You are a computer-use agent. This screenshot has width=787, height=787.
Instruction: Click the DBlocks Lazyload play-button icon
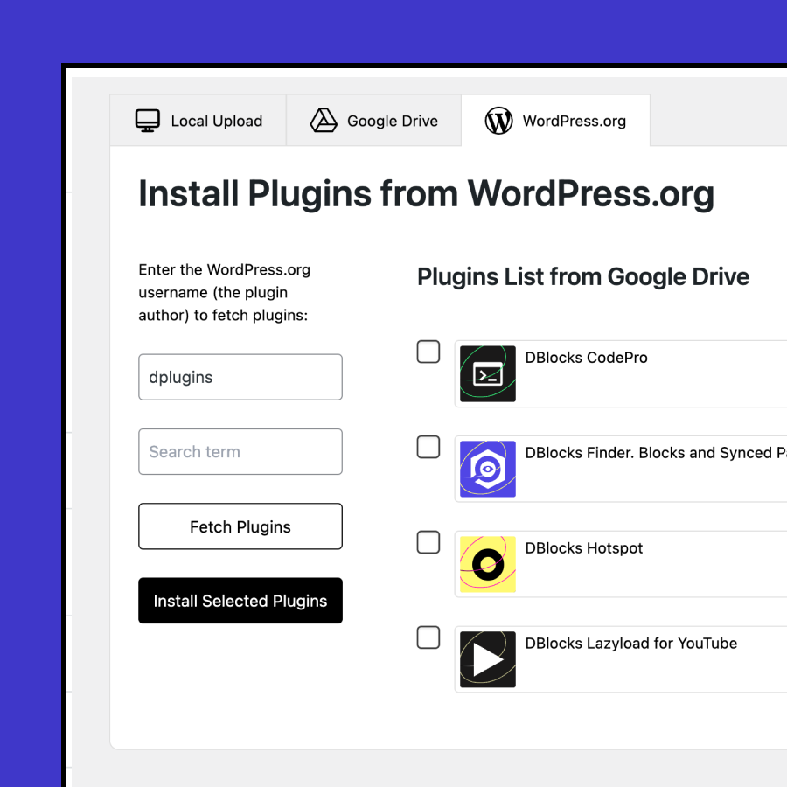tap(488, 659)
